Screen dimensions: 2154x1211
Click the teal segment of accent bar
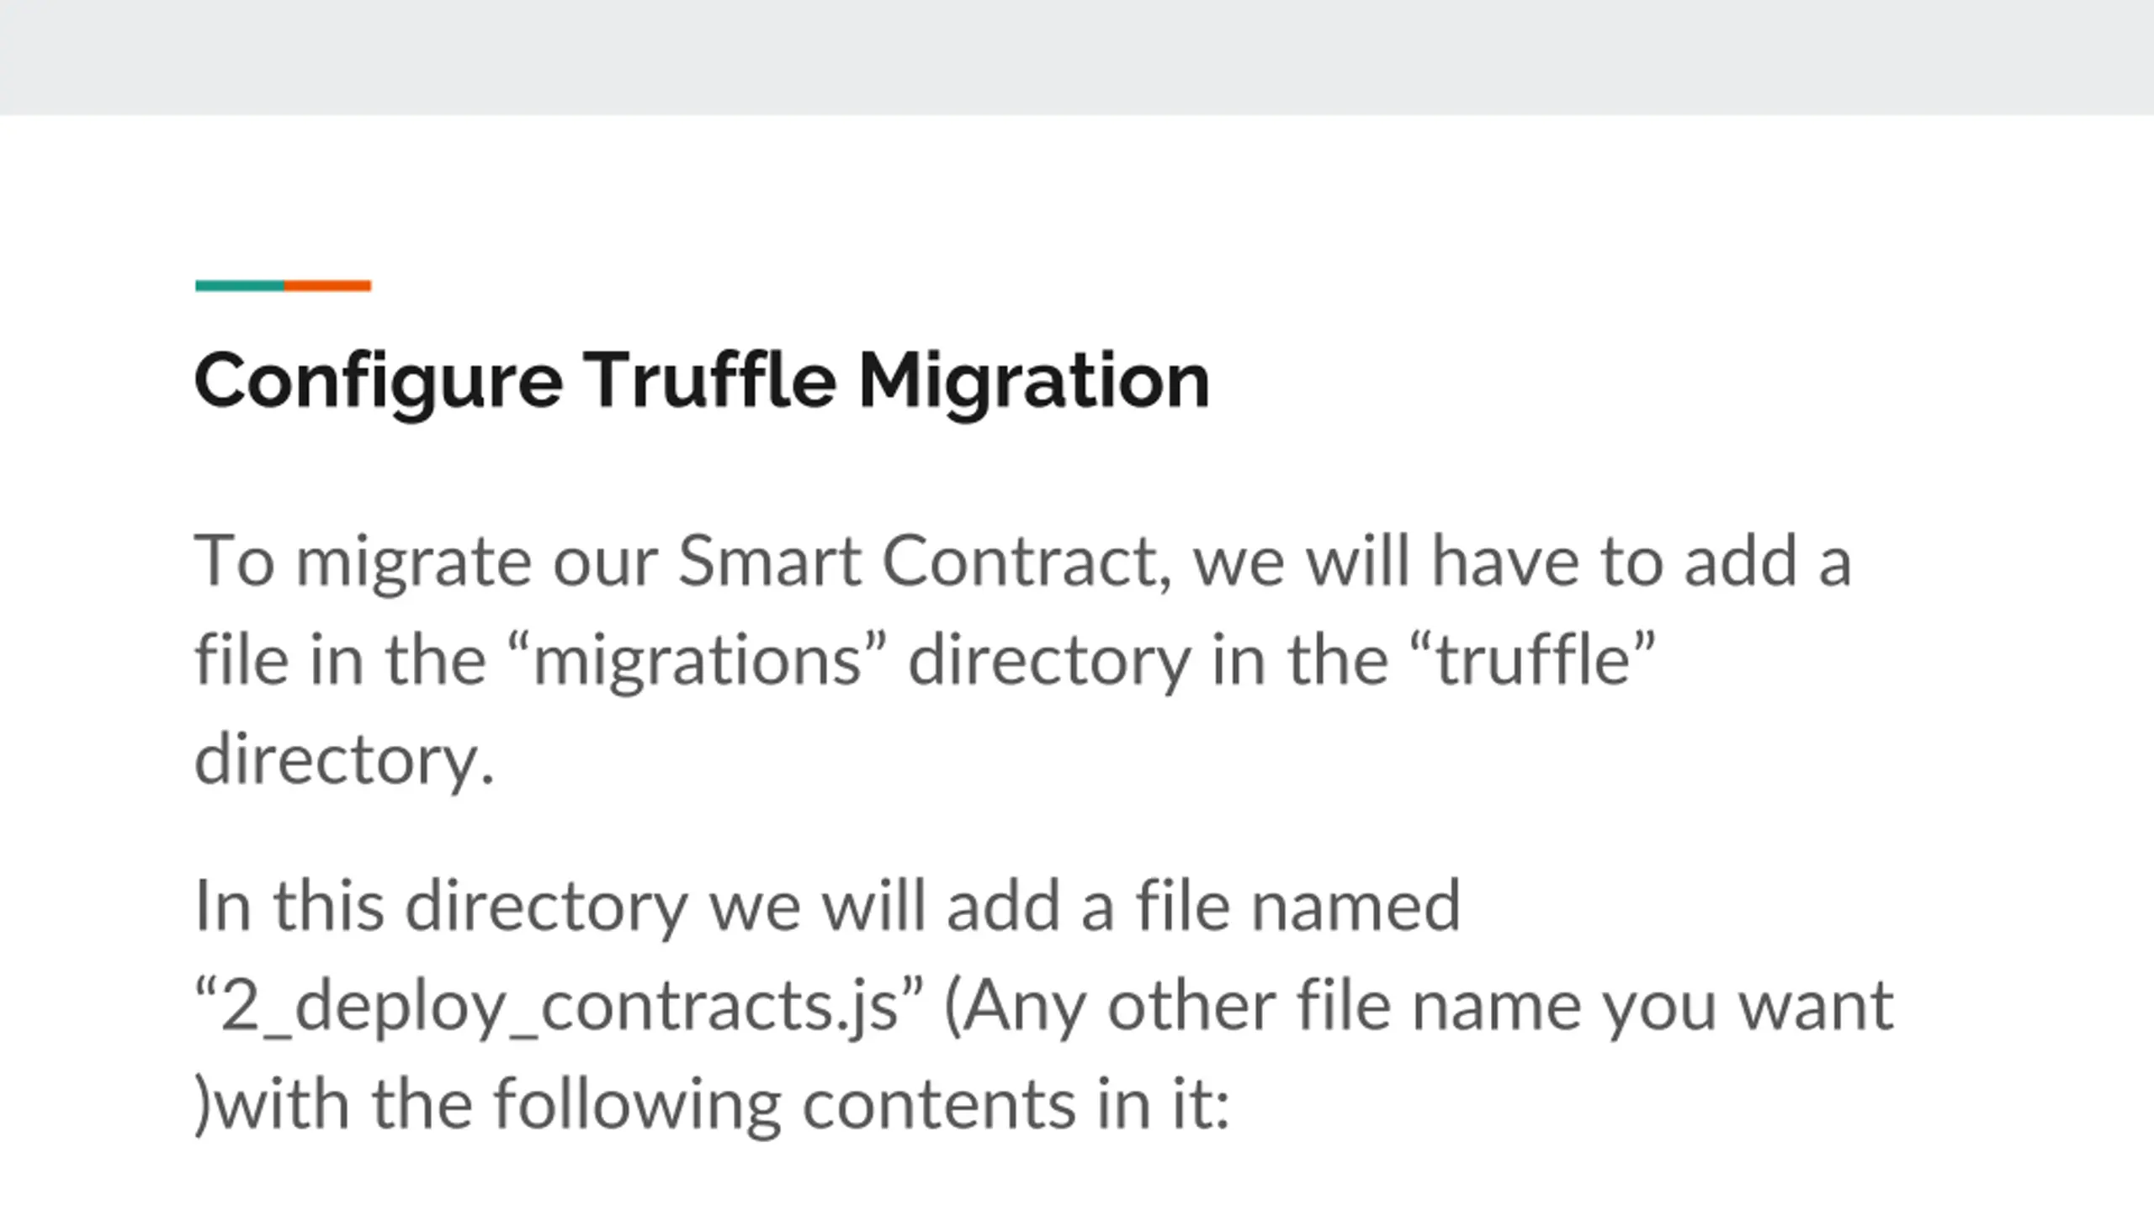pos(240,286)
